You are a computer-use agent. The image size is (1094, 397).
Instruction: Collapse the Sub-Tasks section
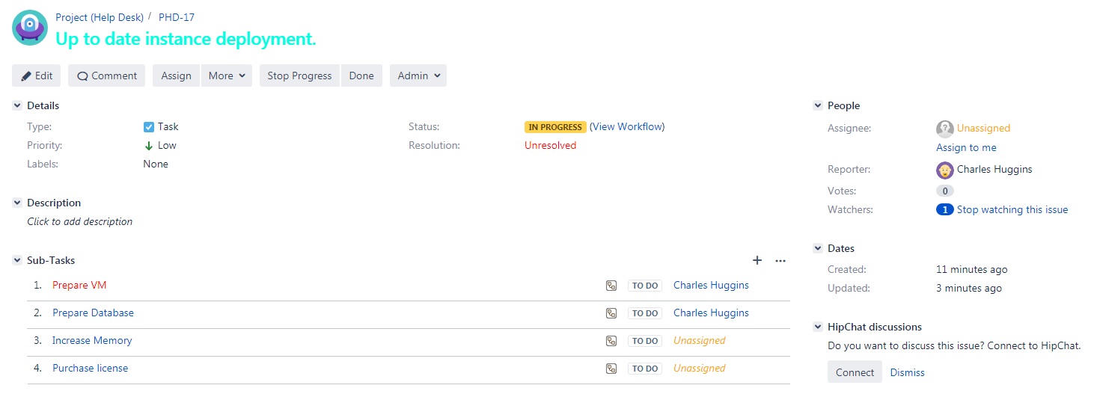(x=17, y=260)
